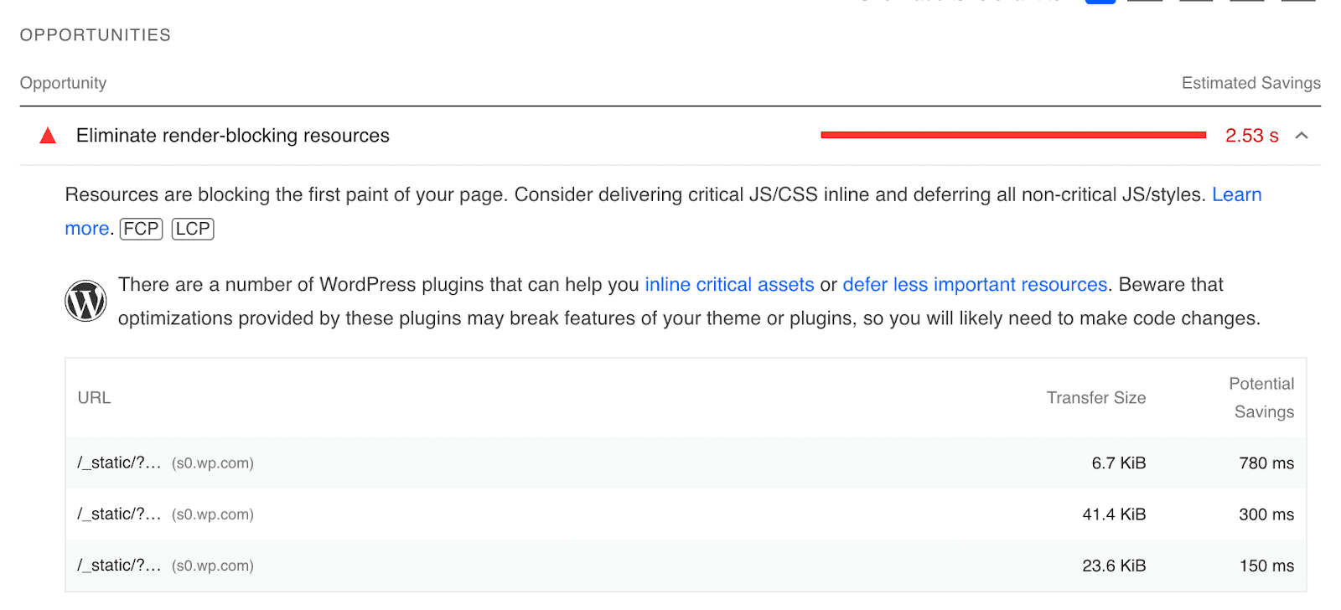This screenshot has width=1341, height=610.
Task: Click the URL column header
Action: tap(94, 398)
